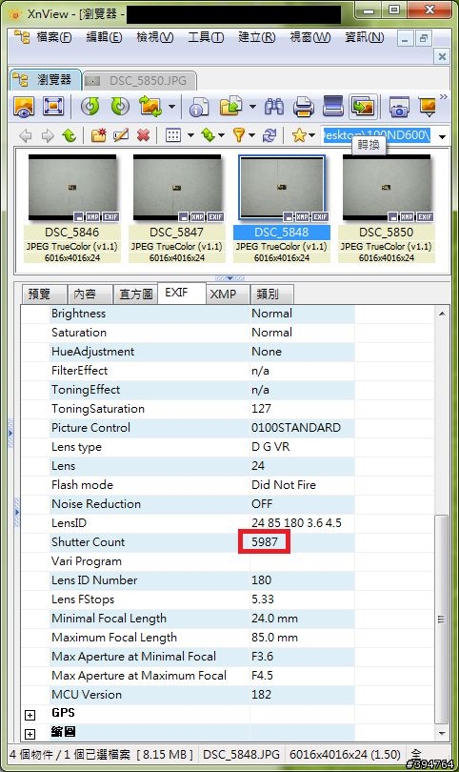The image size is (459, 772).
Task: Click the printer icon
Action: coord(304,107)
